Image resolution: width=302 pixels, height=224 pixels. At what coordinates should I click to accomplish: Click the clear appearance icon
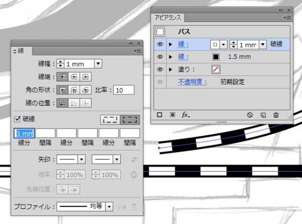point(250,115)
